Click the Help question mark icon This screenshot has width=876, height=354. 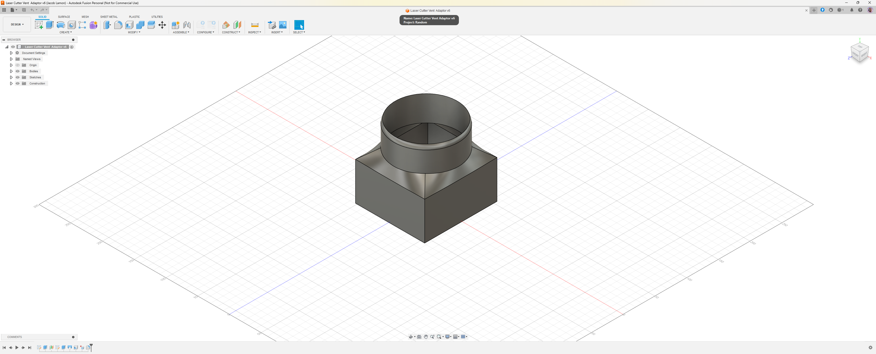pyautogui.click(x=860, y=10)
